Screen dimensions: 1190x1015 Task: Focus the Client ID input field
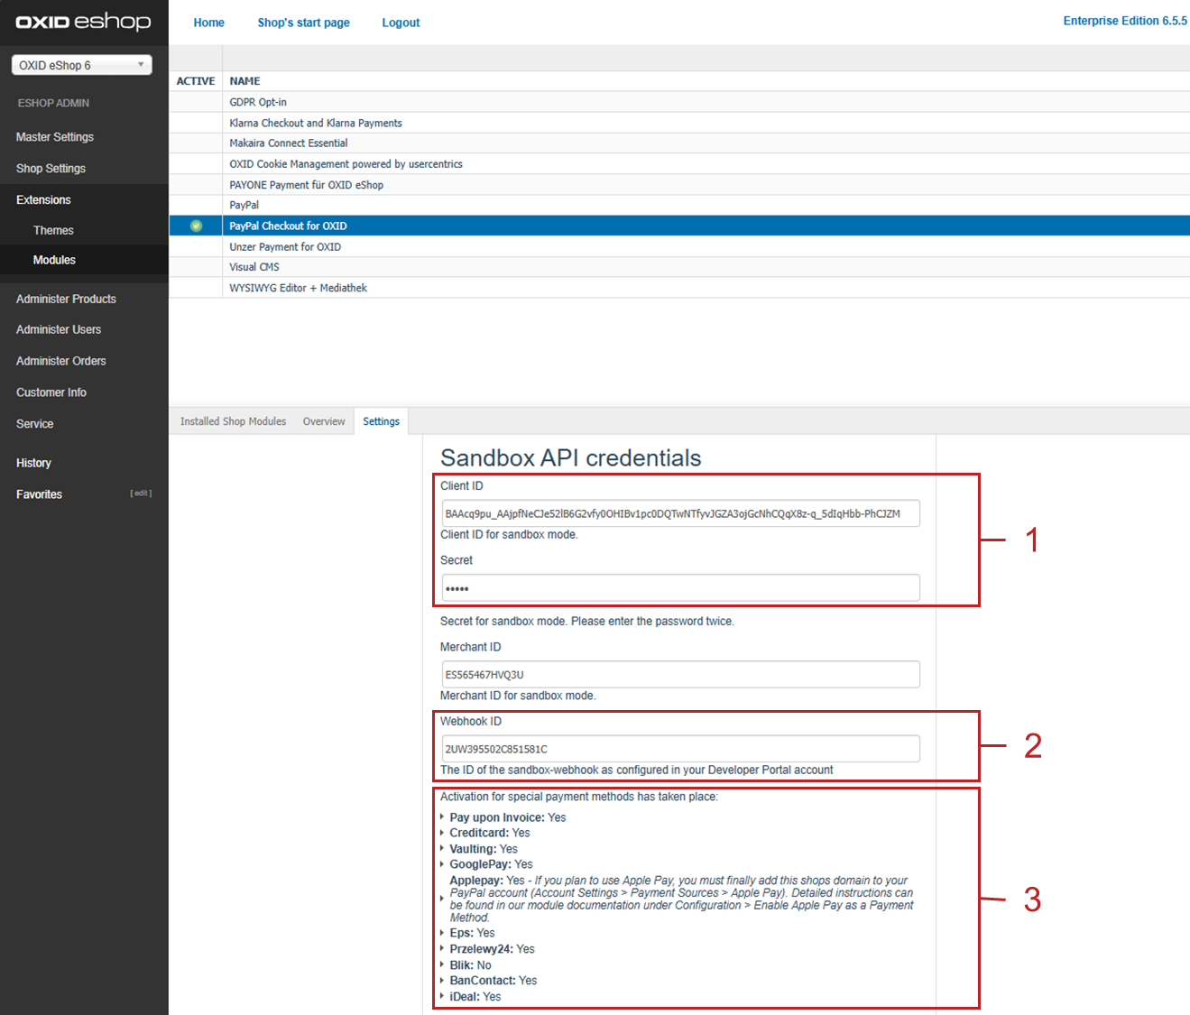[680, 513]
